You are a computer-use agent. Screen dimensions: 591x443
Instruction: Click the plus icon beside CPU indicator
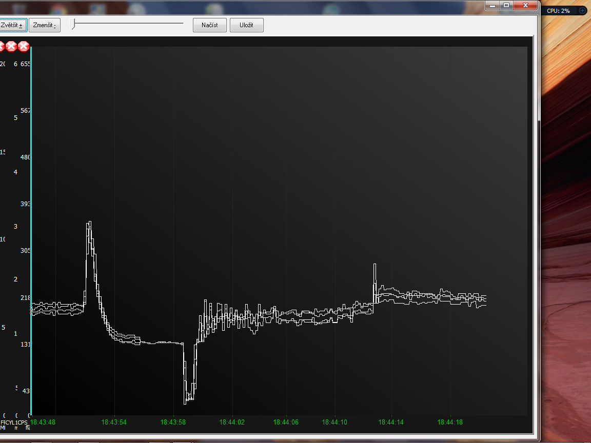582,10
